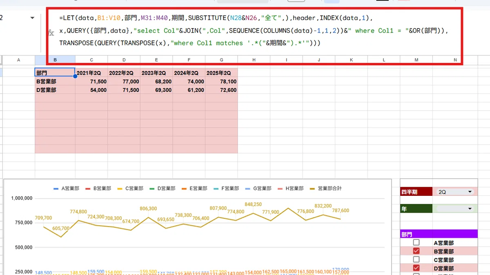490x275 pixels.
Task: Click the cell with value 61,200
Action: (x=189, y=90)
